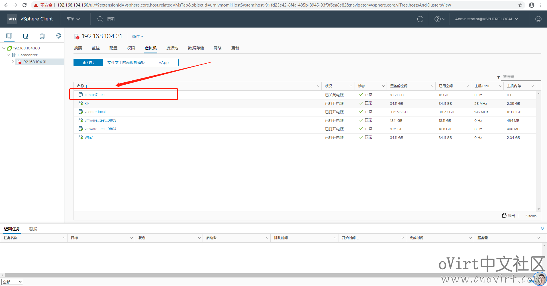Screen dimensions: 547x286
Task: Click the 导出 export button
Action: pyautogui.click(x=509, y=216)
